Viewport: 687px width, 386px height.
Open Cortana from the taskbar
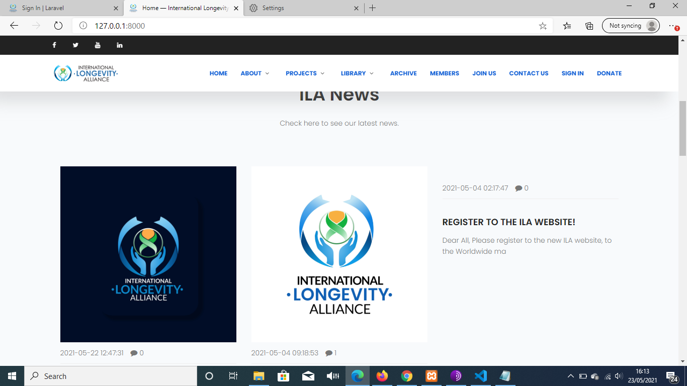coord(209,376)
